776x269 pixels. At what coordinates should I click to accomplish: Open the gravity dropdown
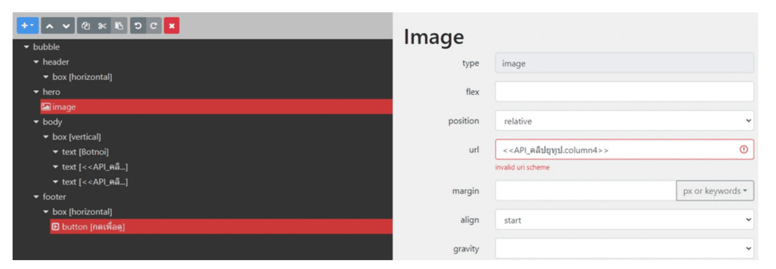[624, 249]
